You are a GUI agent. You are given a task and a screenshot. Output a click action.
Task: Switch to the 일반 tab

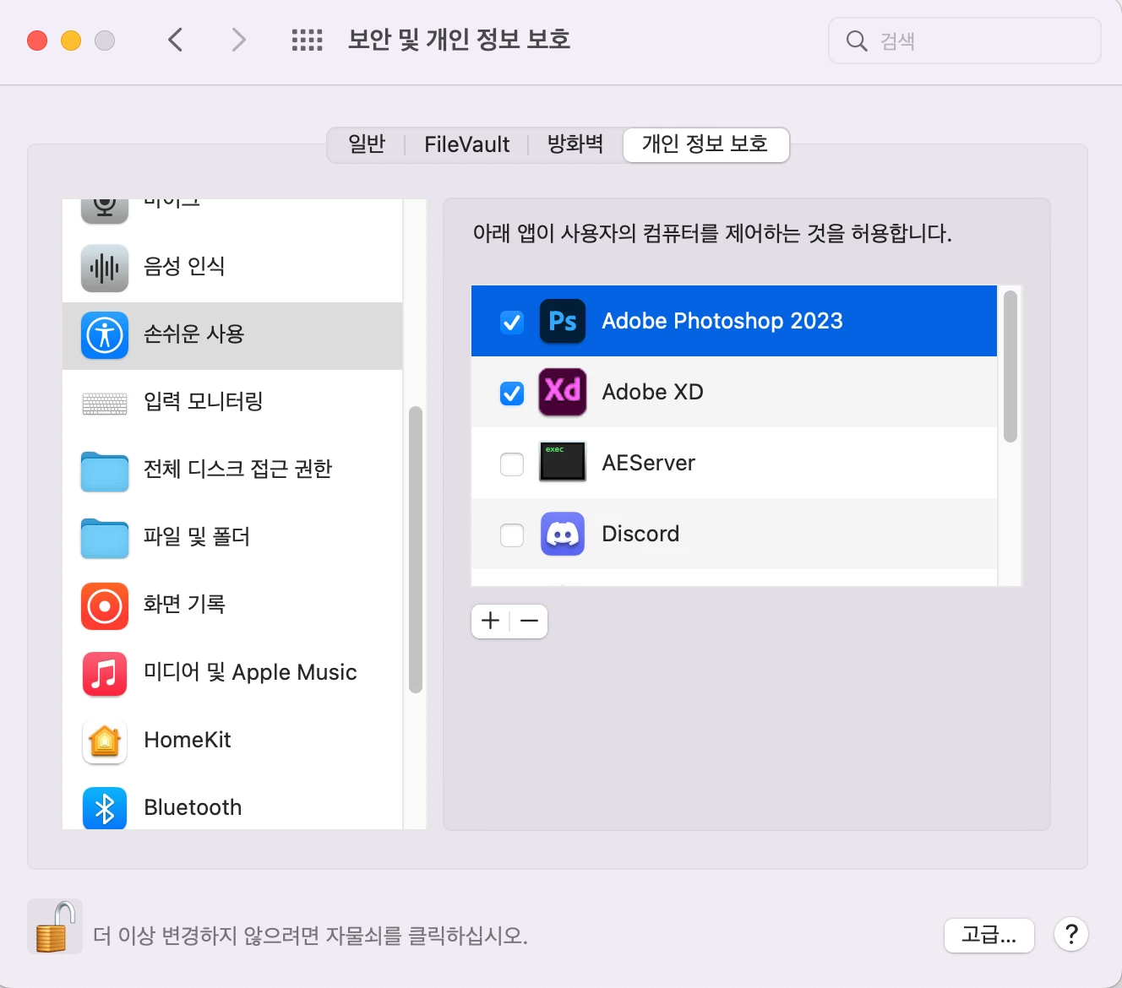pyautogui.click(x=367, y=144)
